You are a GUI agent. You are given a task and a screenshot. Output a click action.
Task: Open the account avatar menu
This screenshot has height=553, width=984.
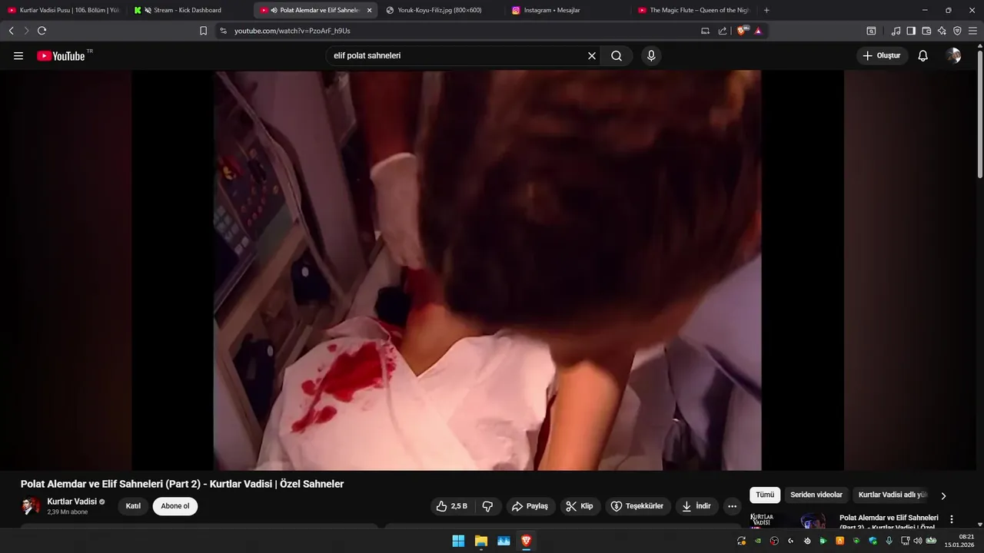coord(954,56)
